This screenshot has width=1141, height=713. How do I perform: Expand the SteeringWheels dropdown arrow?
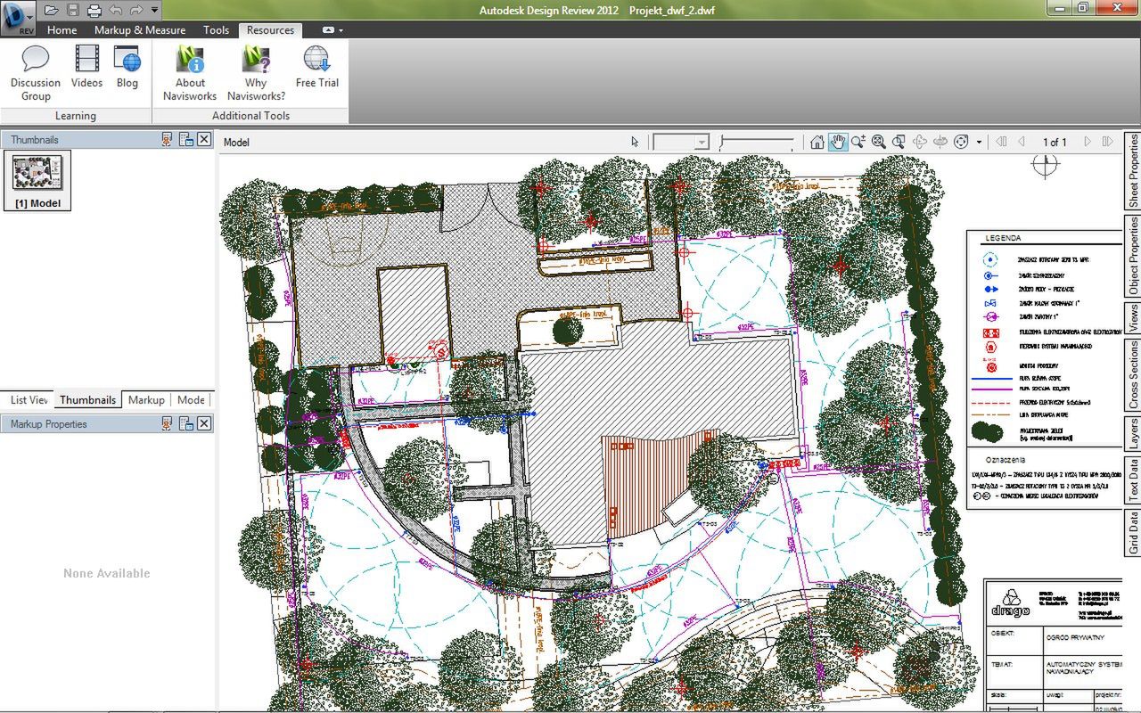click(979, 142)
